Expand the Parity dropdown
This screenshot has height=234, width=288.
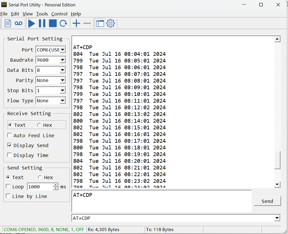[x=63, y=81]
